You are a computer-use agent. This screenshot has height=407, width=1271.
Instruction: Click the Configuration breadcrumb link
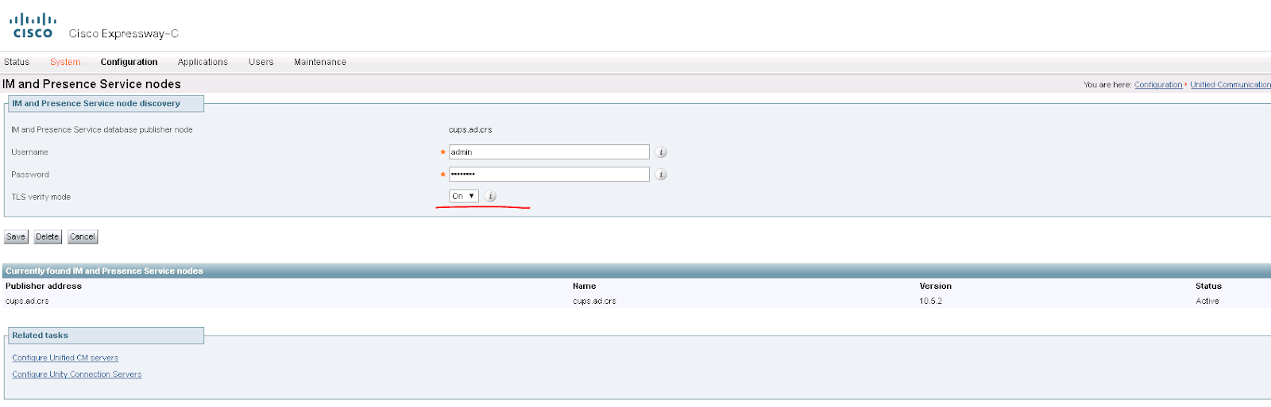pyautogui.click(x=1158, y=85)
